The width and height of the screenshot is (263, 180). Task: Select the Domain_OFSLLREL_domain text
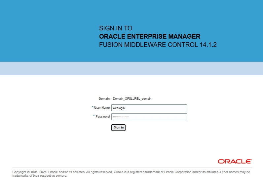(132, 99)
